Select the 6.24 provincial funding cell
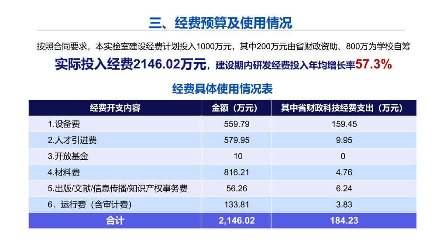Image resolution: width=447 pixels, height=251 pixels. 344,189
